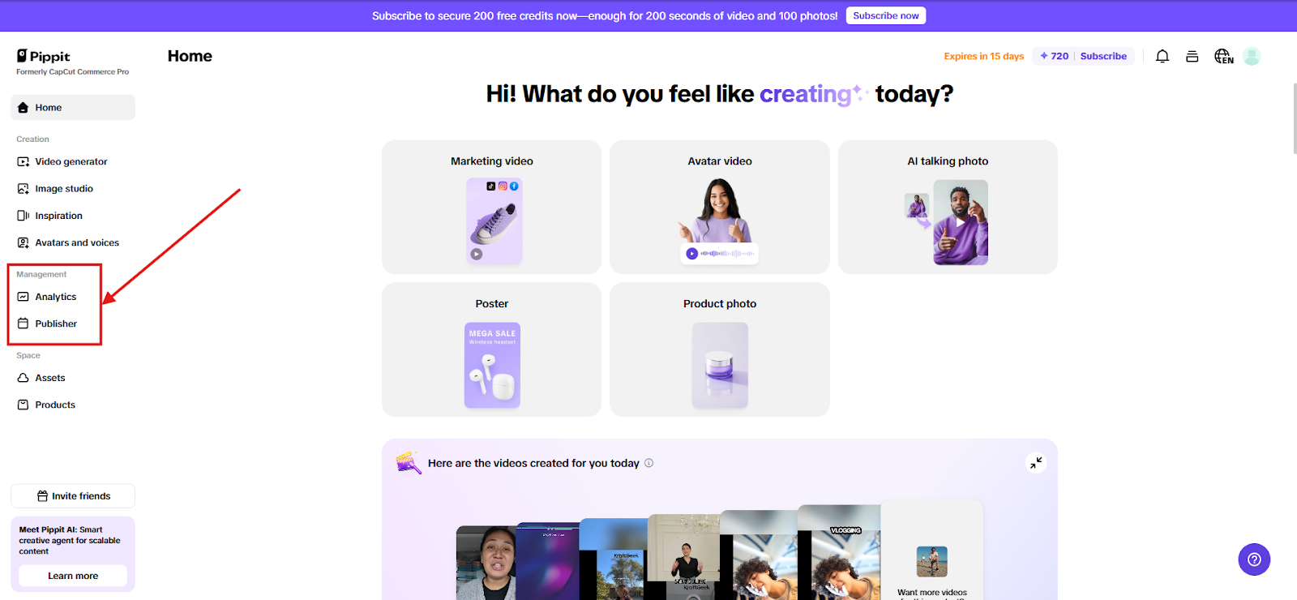Click Learn more about Pippit AI
1297x600 pixels.
pos(73,576)
